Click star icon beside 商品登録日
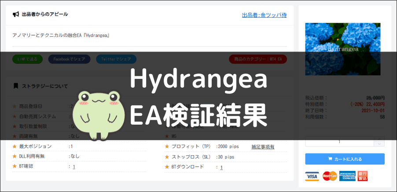Image resolution: width=397 pixels, height=192 pixels. coord(15,107)
